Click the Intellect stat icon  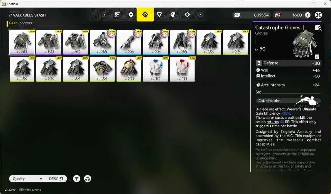click(258, 76)
